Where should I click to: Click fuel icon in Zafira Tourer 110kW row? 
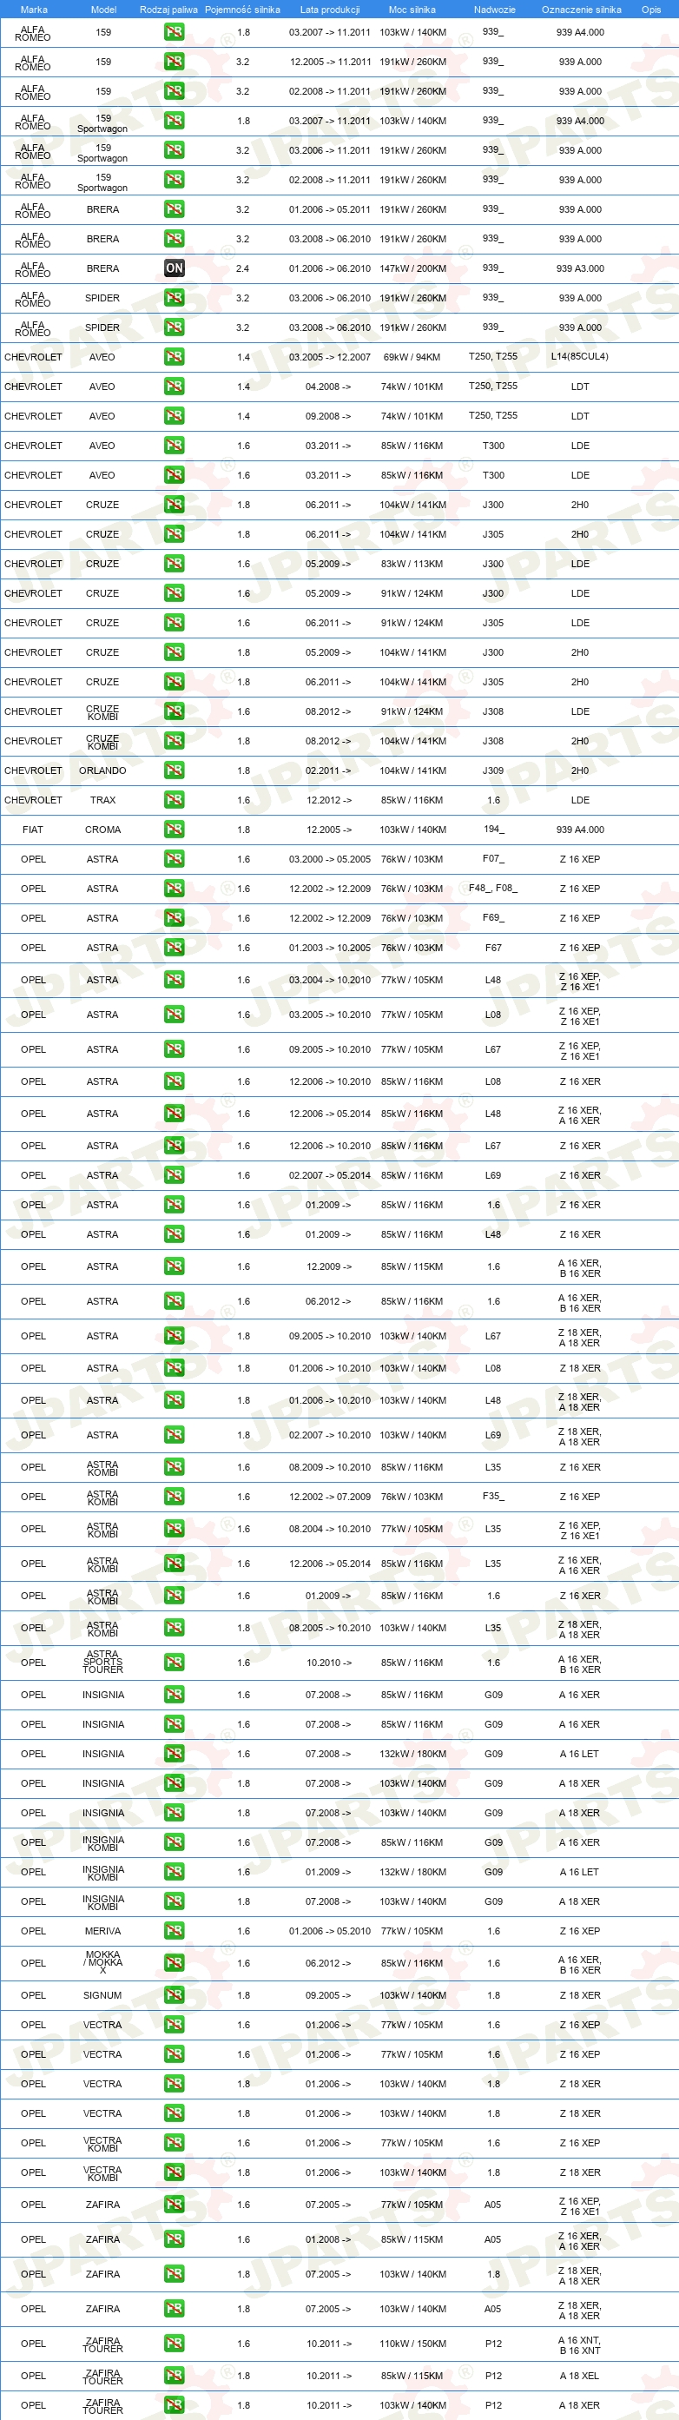click(174, 2343)
